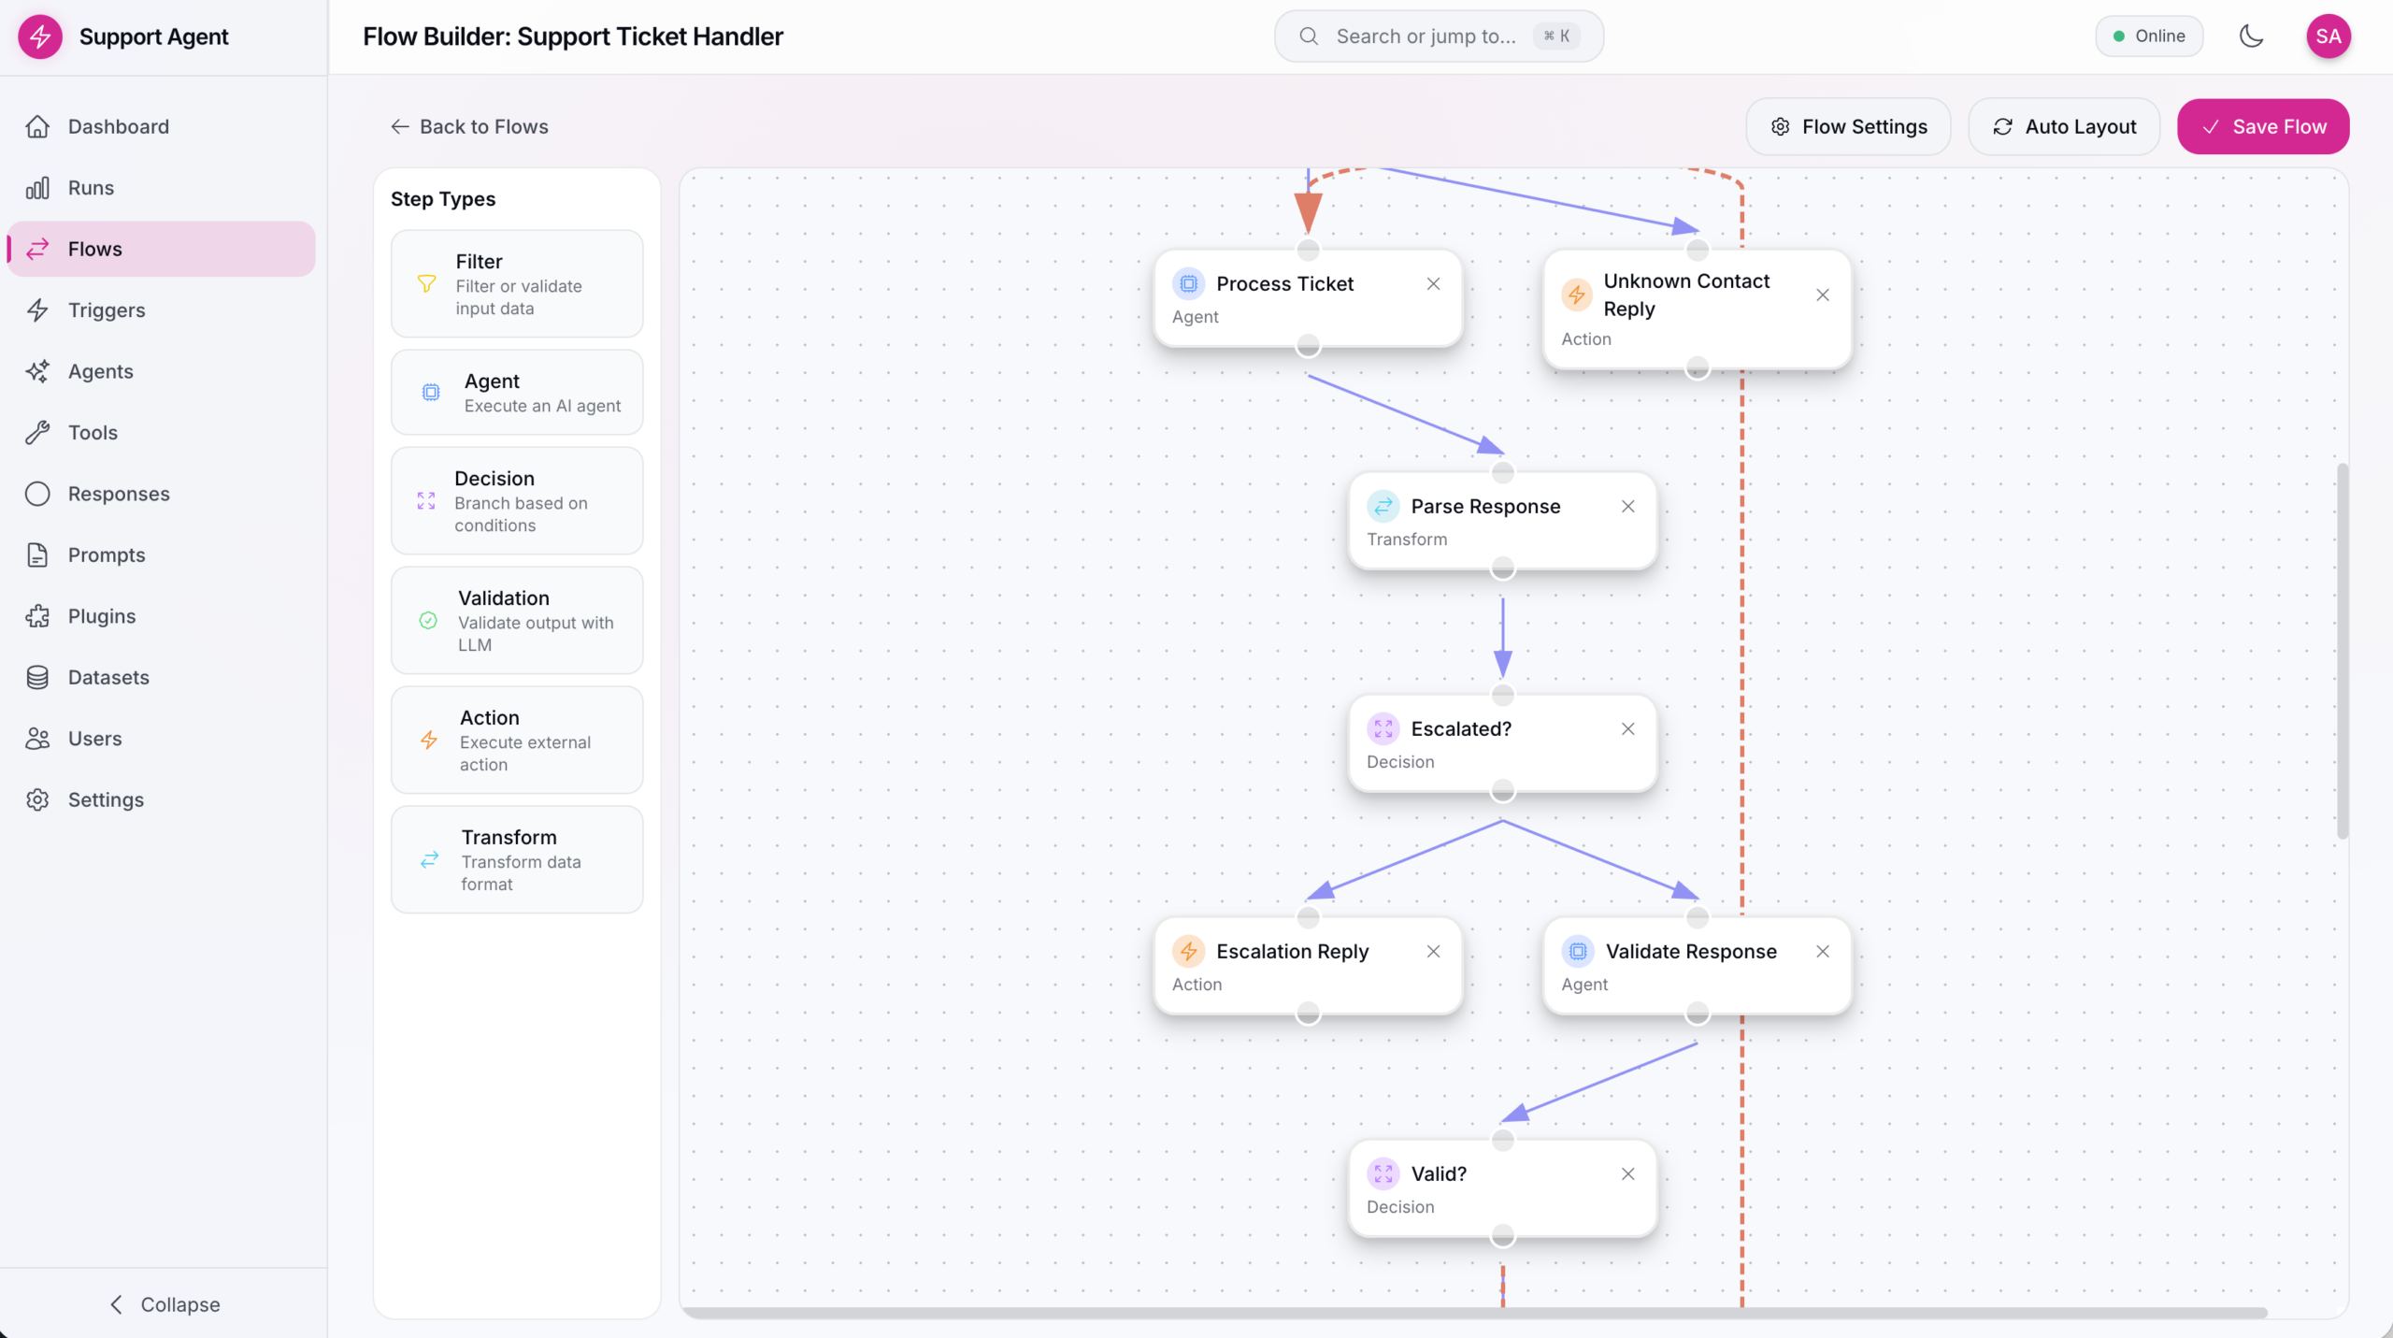Open Datasets database icon
This screenshot has height=1338, width=2393.
[x=37, y=678]
